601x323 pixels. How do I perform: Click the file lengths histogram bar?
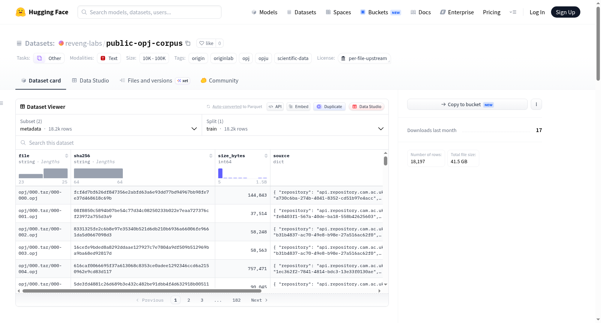click(56, 173)
